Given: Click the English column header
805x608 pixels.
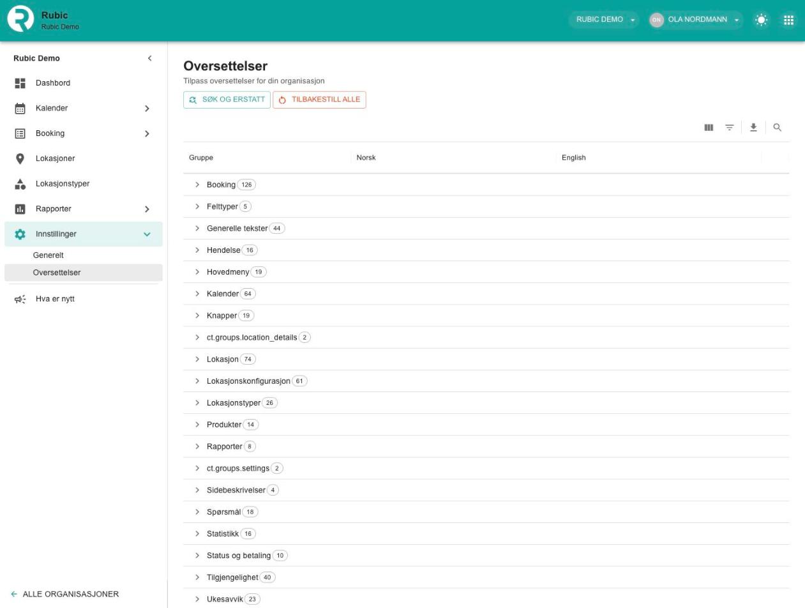Looking at the screenshot, I should [574, 158].
